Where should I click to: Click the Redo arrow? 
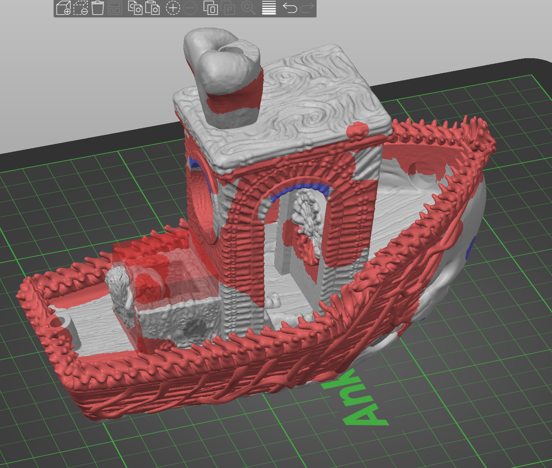click(307, 8)
